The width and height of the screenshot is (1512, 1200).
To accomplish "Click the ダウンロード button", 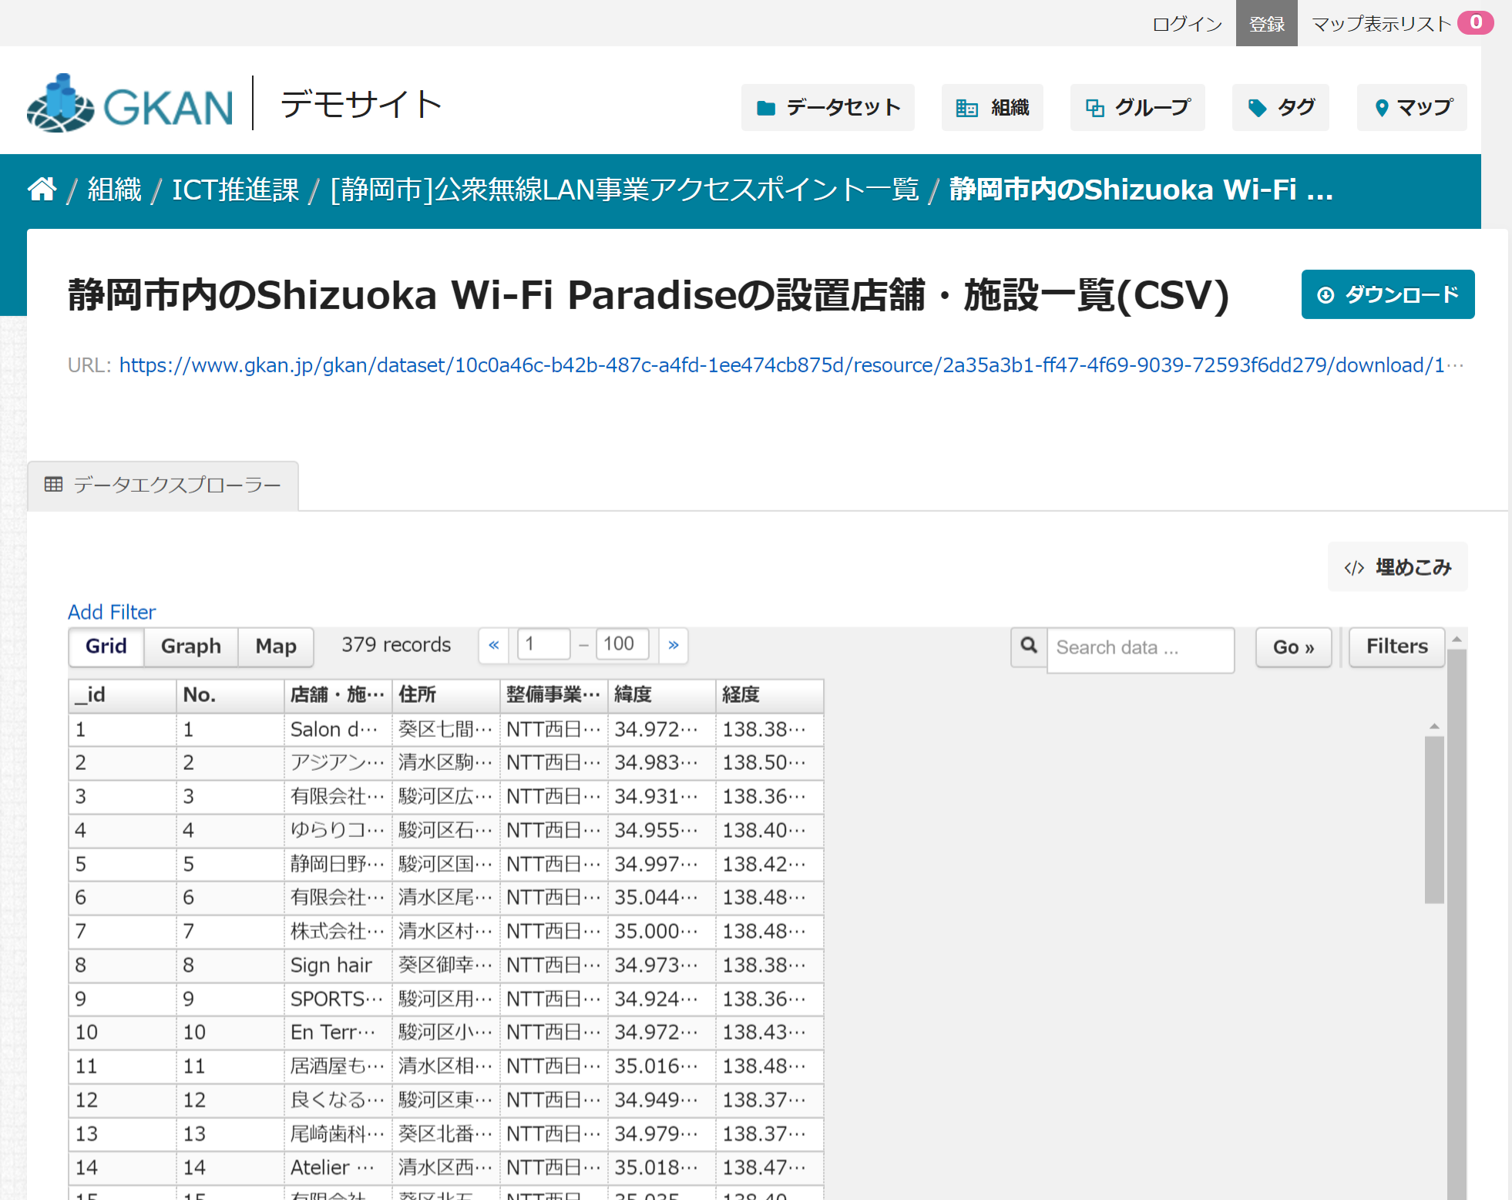I will [1388, 294].
